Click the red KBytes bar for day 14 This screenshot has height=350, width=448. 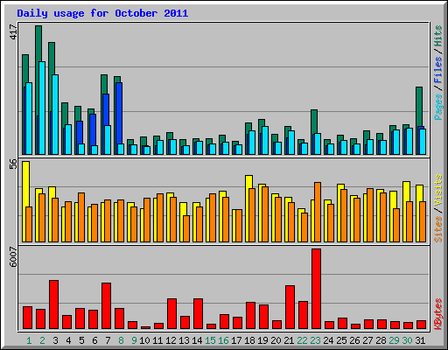(x=198, y=314)
